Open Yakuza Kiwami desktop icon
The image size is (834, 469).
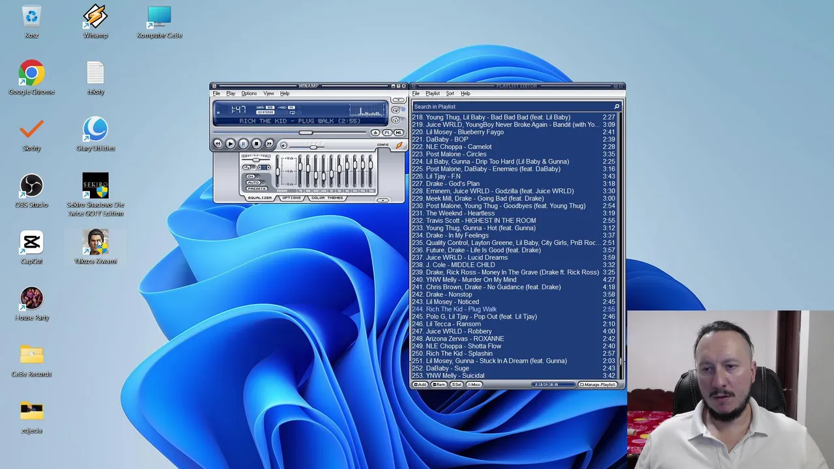pyautogui.click(x=95, y=248)
